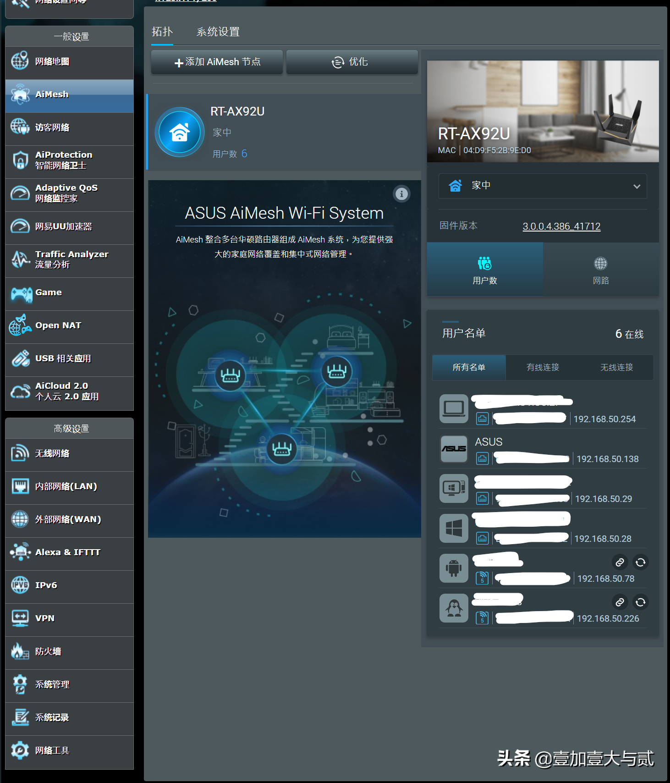Click Windows logo device icon at 192.168.50.28
This screenshot has width=670, height=783.
[454, 528]
